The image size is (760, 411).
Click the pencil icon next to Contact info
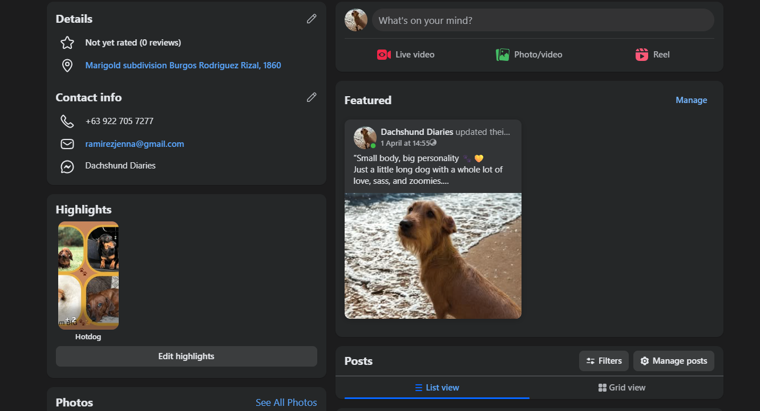[x=312, y=97]
